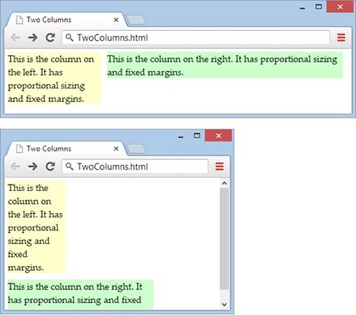Close the Two Columns tab in bottom window
356x315 pixels.
pyautogui.click(x=116, y=148)
